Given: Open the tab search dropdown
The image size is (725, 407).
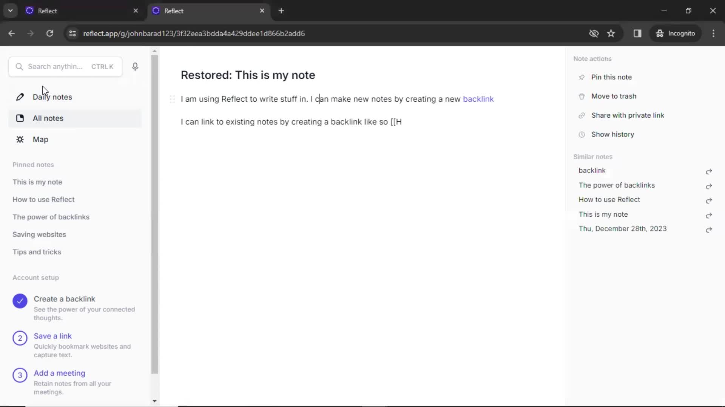Looking at the screenshot, I should click(10, 11).
